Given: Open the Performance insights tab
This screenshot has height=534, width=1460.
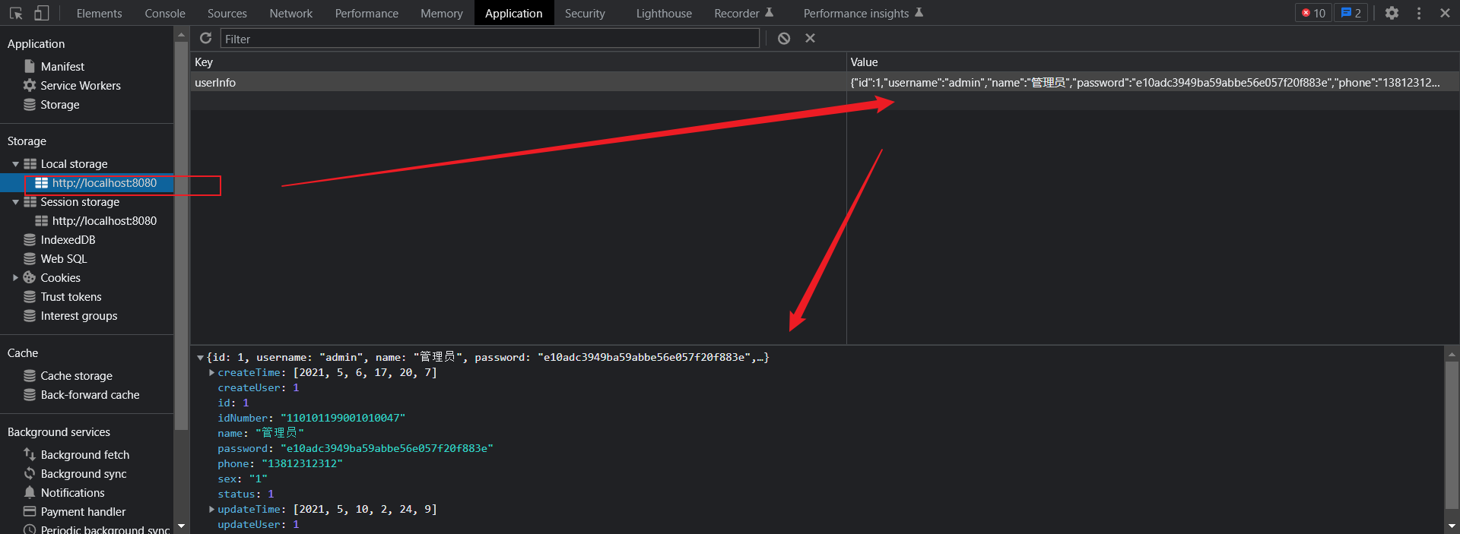Looking at the screenshot, I should coord(863,13).
